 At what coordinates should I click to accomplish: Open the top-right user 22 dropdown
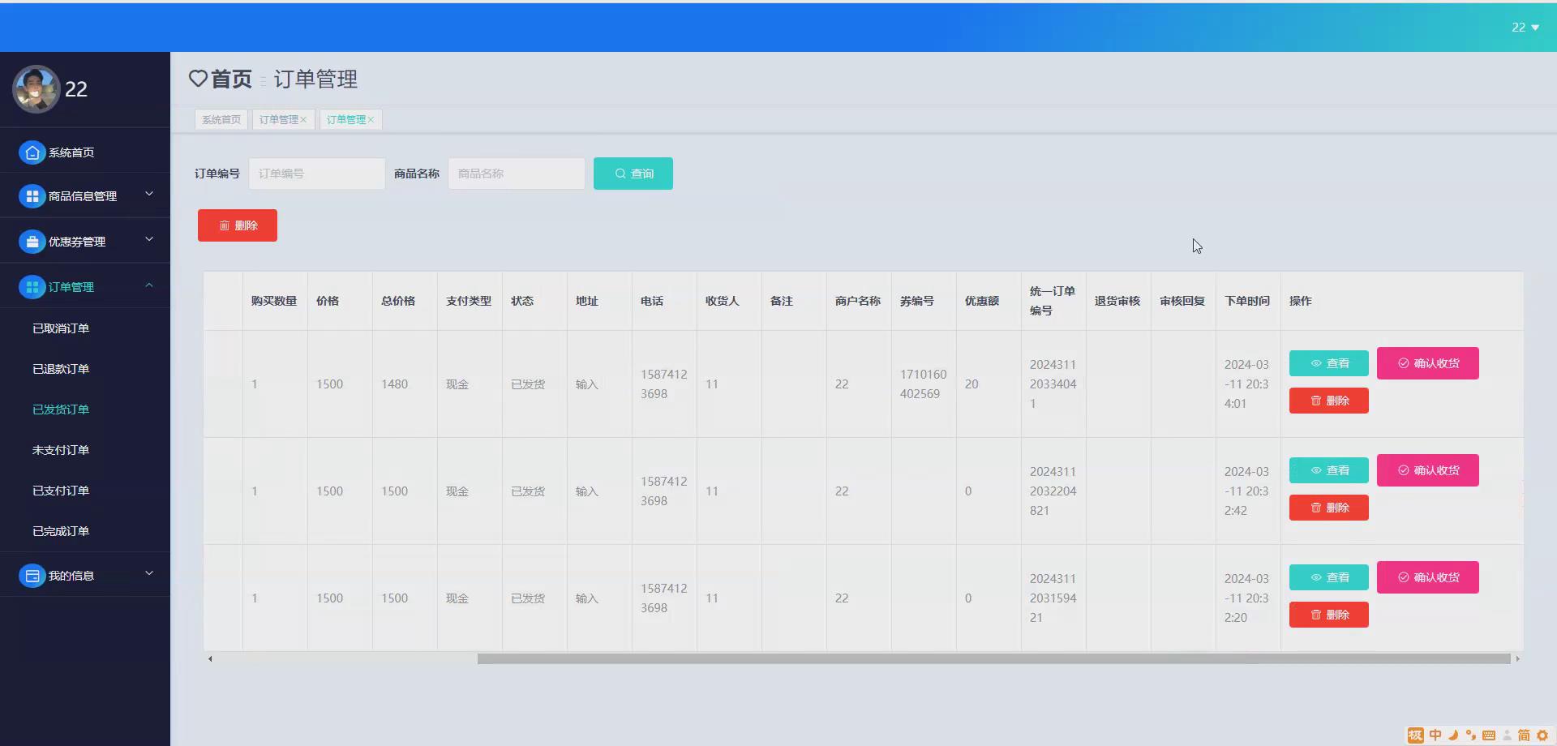1525,28
